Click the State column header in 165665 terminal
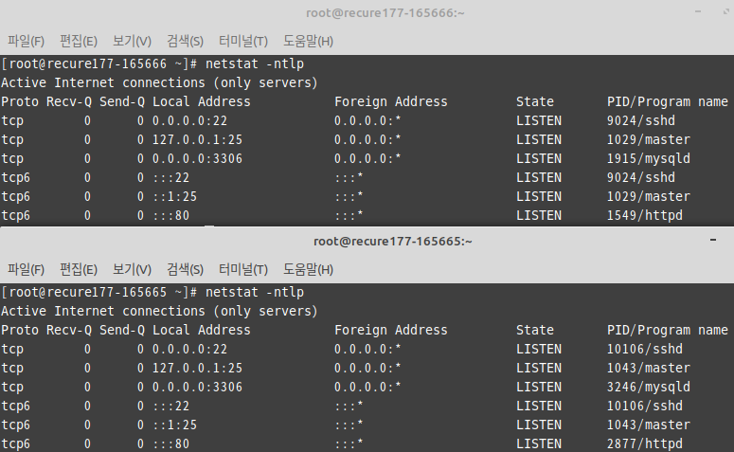The height and width of the screenshot is (452, 734). [534, 330]
